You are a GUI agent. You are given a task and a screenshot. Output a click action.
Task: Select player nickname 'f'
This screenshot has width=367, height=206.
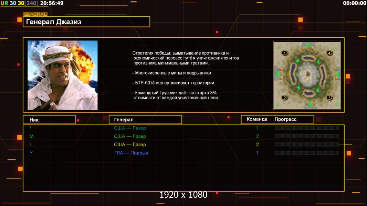[x=30, y=128]
